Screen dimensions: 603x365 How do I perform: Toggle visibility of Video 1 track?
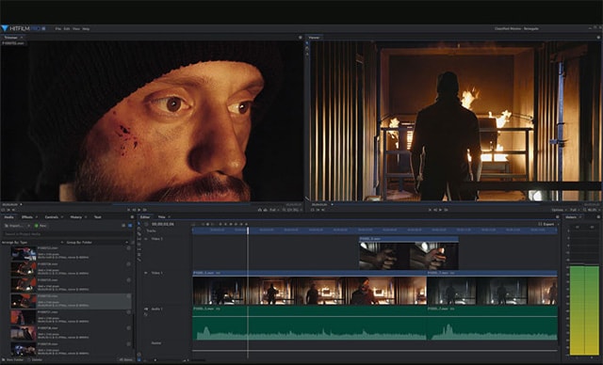click(145, 273)
